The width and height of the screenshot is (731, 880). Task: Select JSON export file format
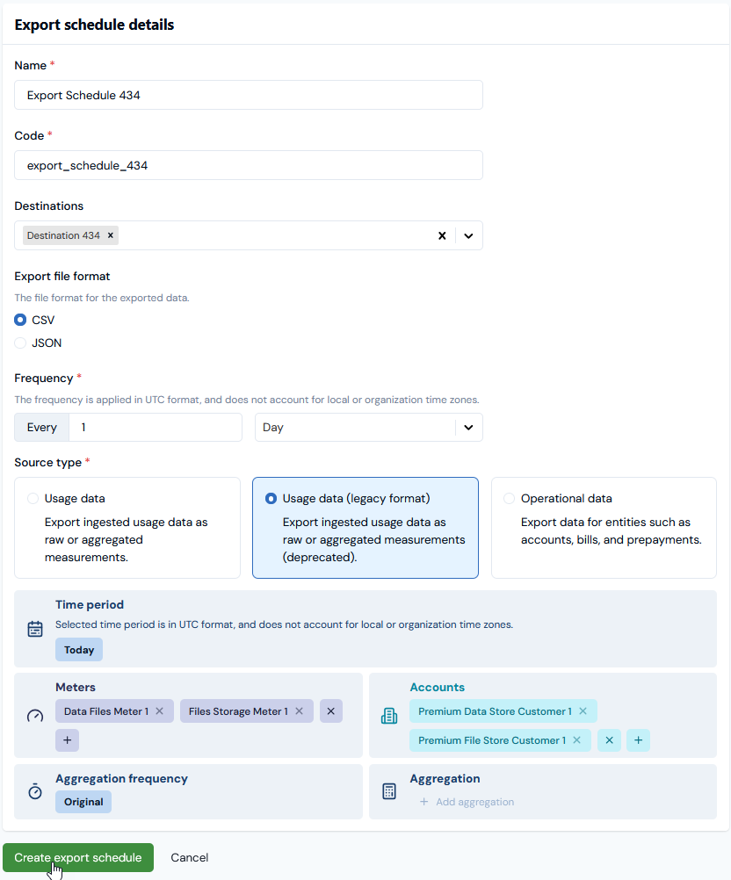[21, 343]
